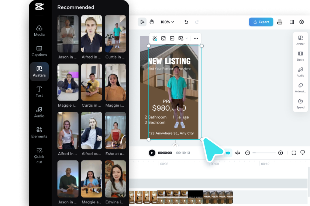Open the Audio properties on right sidebar
This screenshot has height=206, width=310.
click(300, 72)
